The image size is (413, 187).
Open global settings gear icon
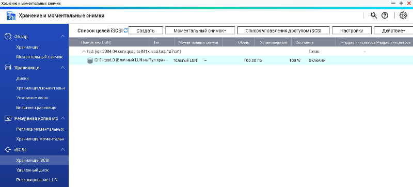pyautogui.click(x=403, y=15)
